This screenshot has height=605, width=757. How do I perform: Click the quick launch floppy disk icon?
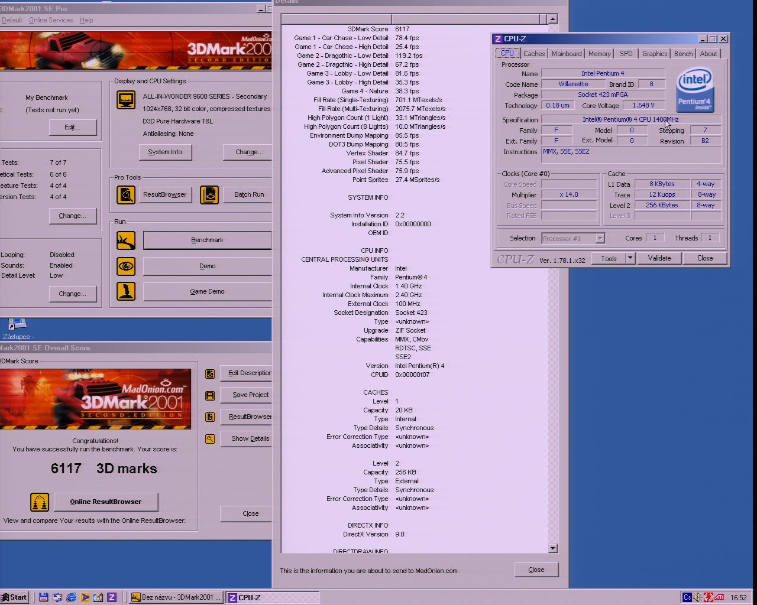(43, 597)
